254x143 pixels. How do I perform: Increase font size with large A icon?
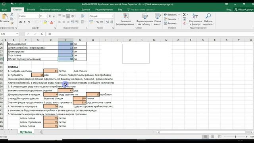pos(50,16)
